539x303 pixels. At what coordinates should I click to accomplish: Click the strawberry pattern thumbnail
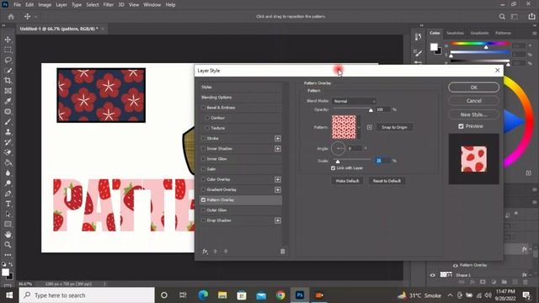(x=344, y=127)
